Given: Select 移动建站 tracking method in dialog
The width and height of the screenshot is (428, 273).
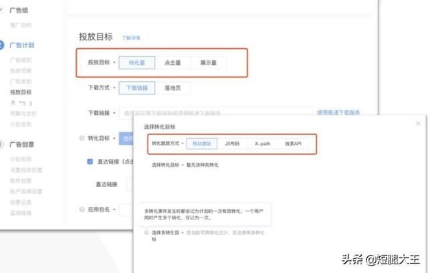Looking at the screenshot, I should [202, 144].
